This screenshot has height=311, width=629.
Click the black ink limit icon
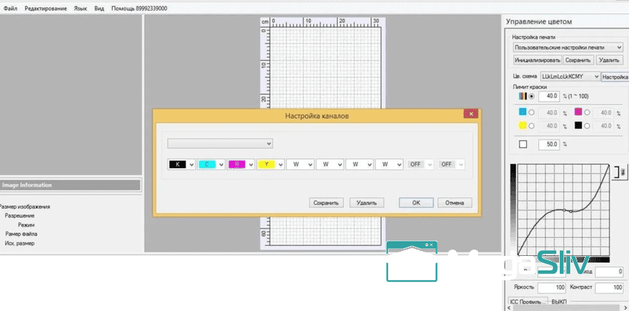coord(578,126)
